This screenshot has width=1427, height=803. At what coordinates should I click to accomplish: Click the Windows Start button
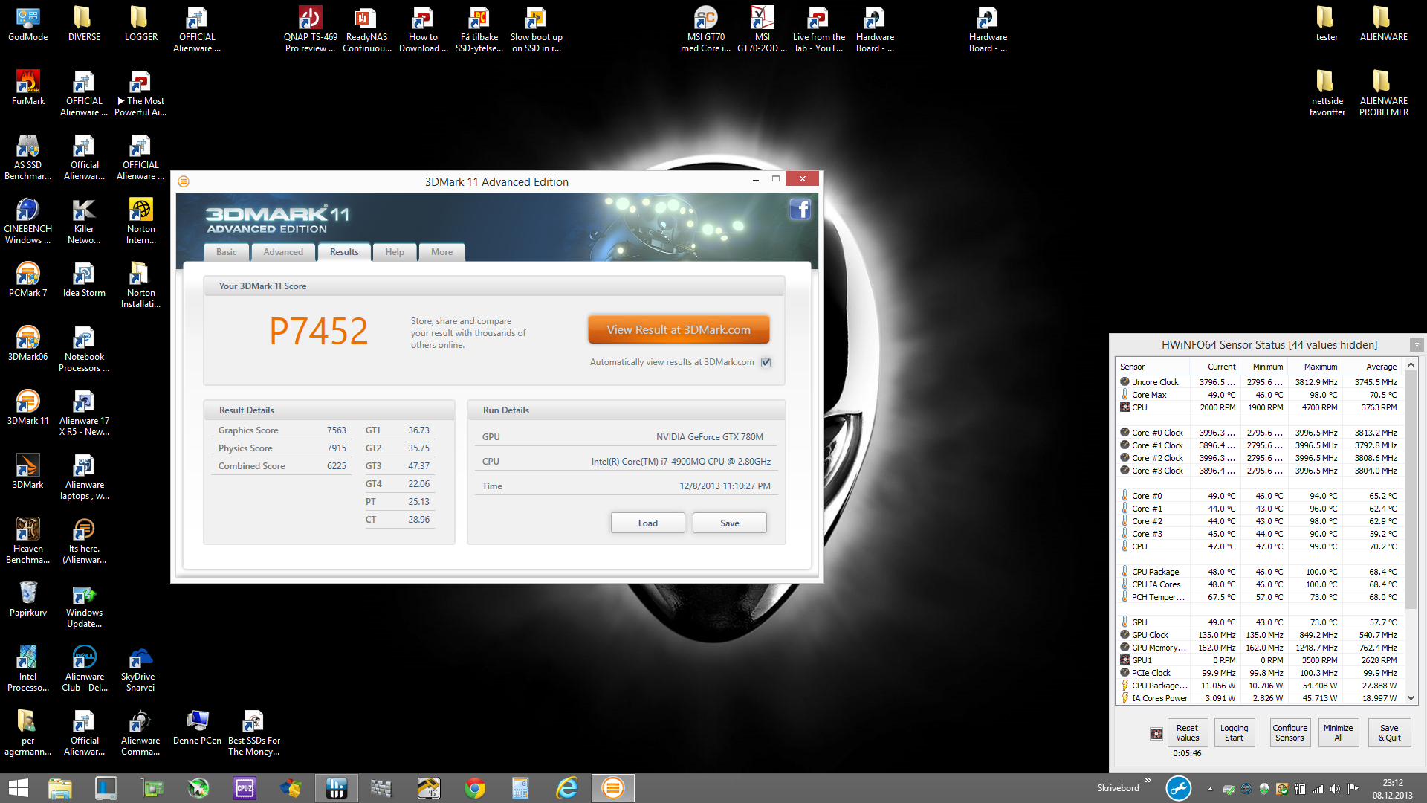[x=18, y=787]
